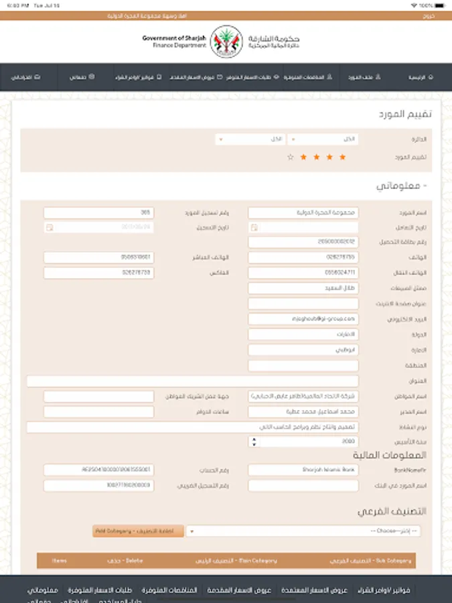Open the first الكل dropdown next to الدائرة
Viewport: 452px width, 603px height.
click(x=323, y=139)
